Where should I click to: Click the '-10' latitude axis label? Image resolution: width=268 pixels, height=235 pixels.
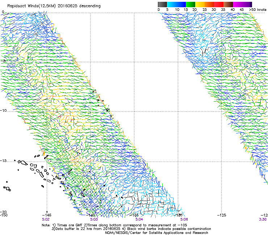[3, 110]
